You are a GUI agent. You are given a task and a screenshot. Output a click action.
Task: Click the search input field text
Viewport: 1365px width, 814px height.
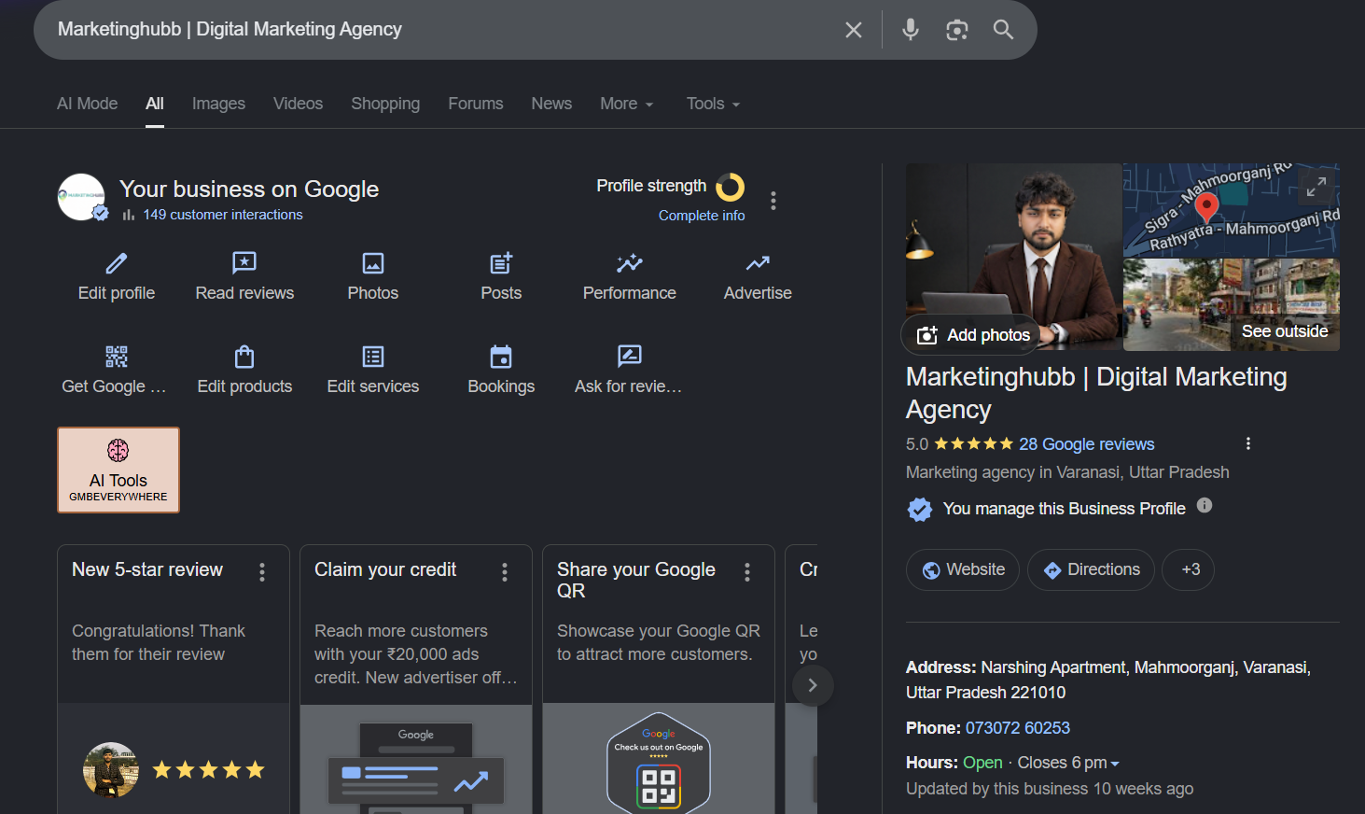[230, 30]
